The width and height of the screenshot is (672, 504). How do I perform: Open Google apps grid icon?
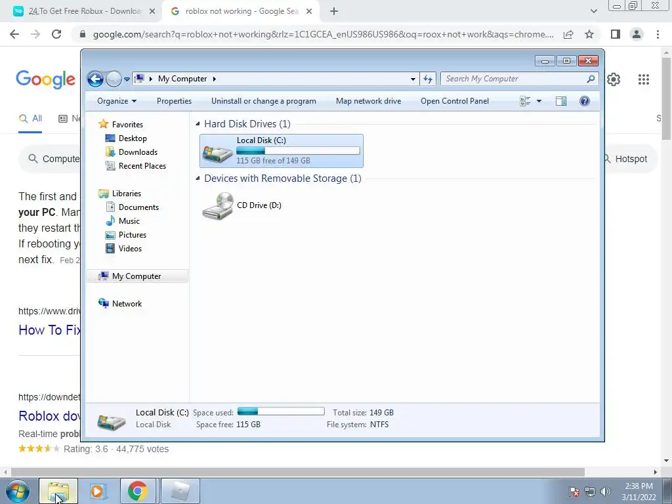(x=643, y=79)
